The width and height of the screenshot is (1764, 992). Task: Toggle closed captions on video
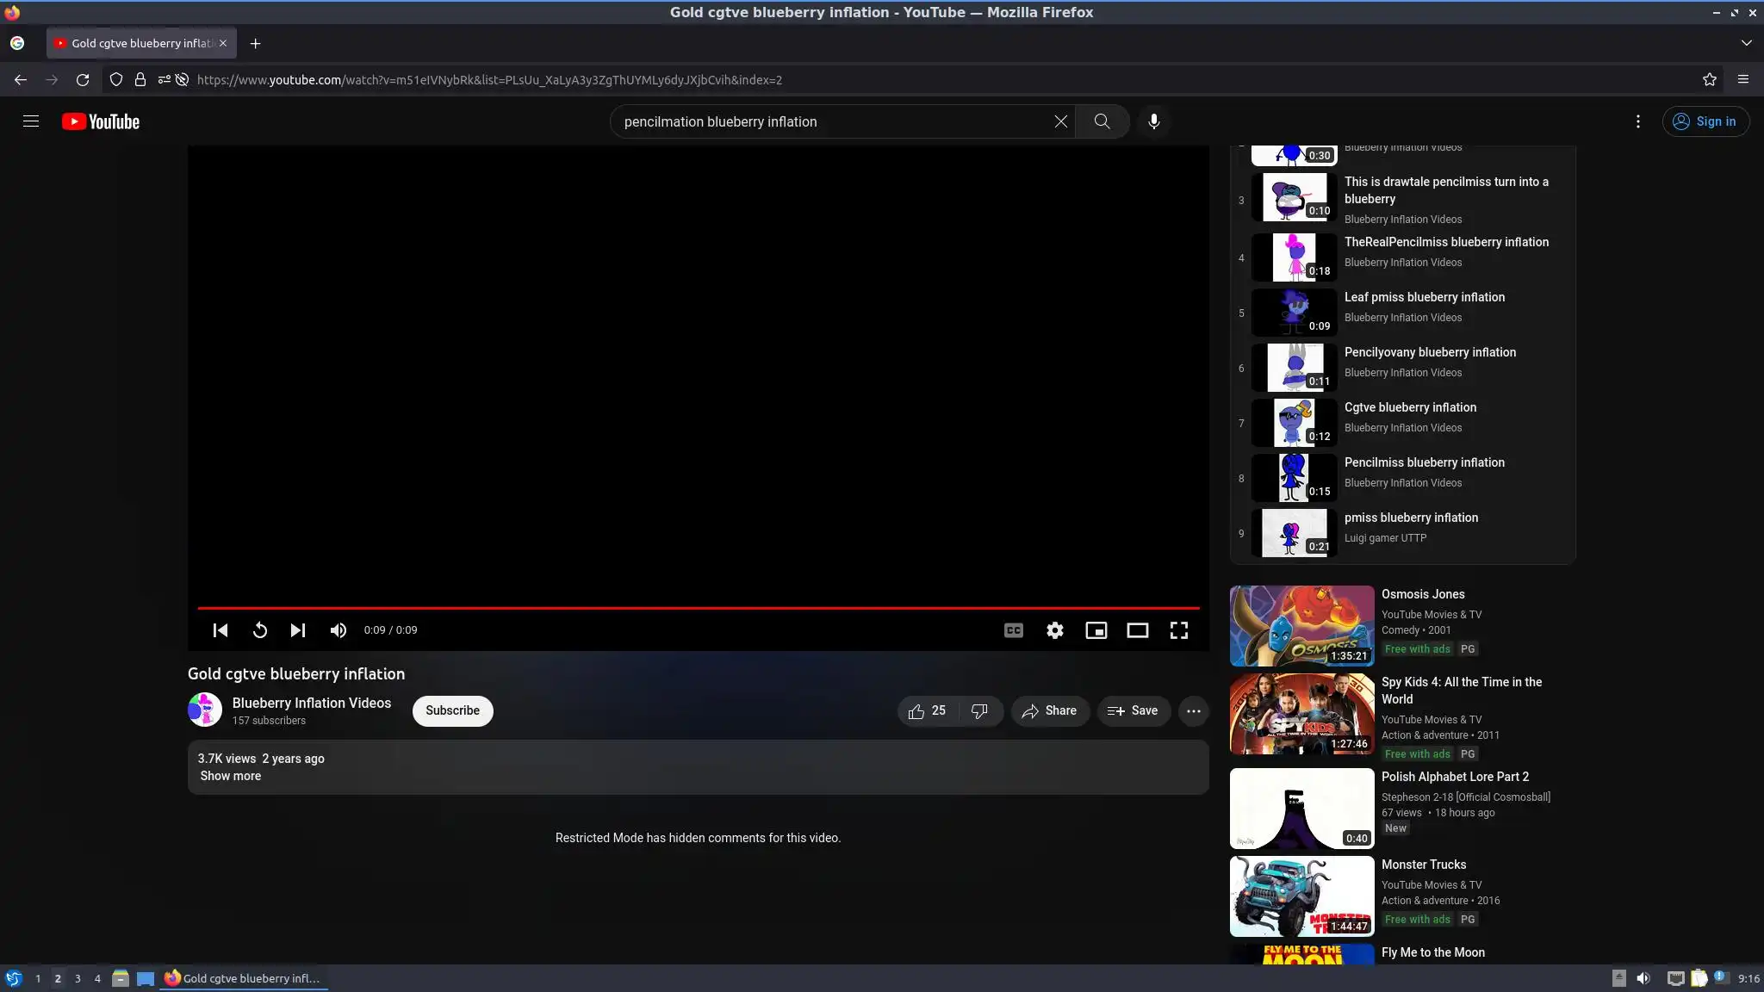[1014, 630]
